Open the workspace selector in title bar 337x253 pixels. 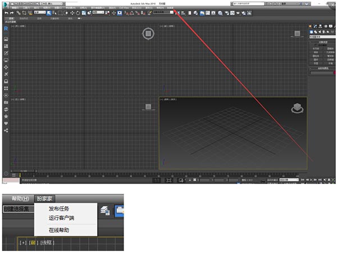pos(51,4)
